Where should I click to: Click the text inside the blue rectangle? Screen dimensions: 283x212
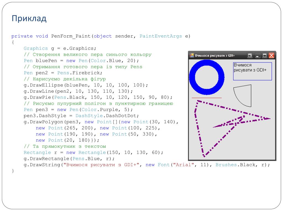[250, 68]
